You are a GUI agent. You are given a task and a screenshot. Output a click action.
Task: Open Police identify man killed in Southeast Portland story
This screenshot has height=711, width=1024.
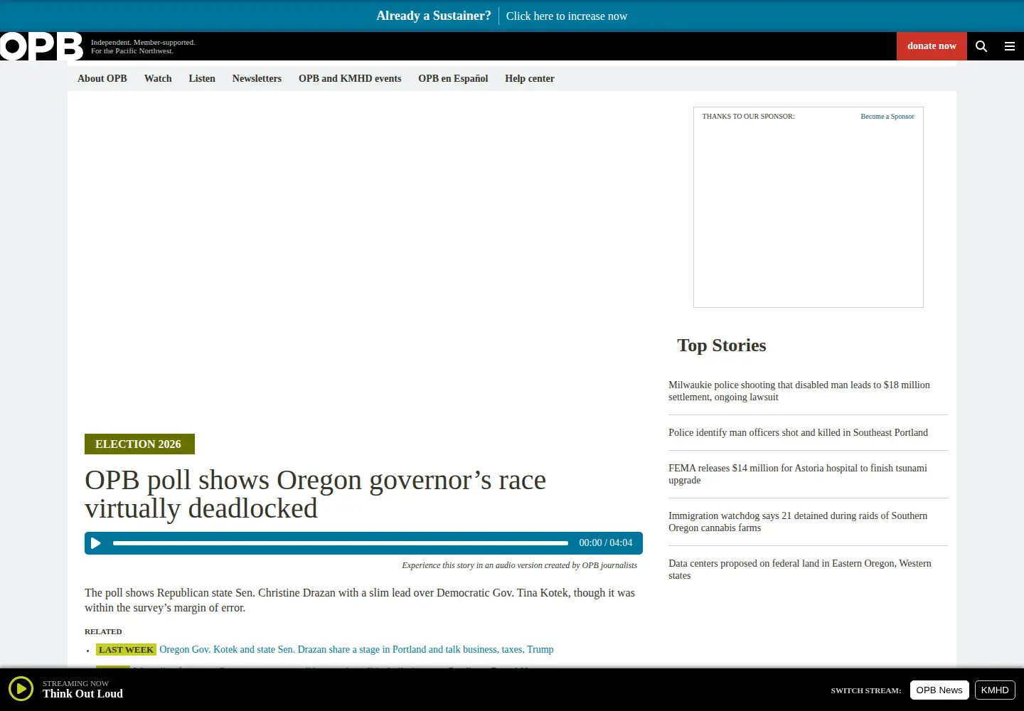coord(798,432)
